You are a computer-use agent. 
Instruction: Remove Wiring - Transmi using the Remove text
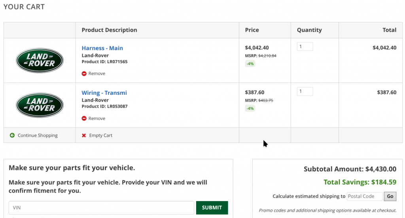click(x=97, y=118)
